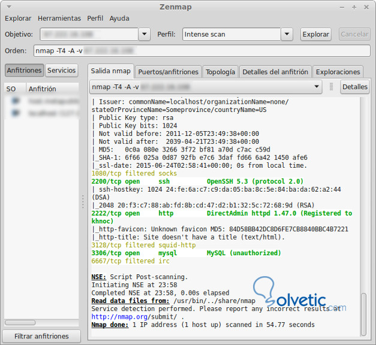Screen dimensions: 376x345
Task: Click the MD5 fingerprint line
Action: 181,150
